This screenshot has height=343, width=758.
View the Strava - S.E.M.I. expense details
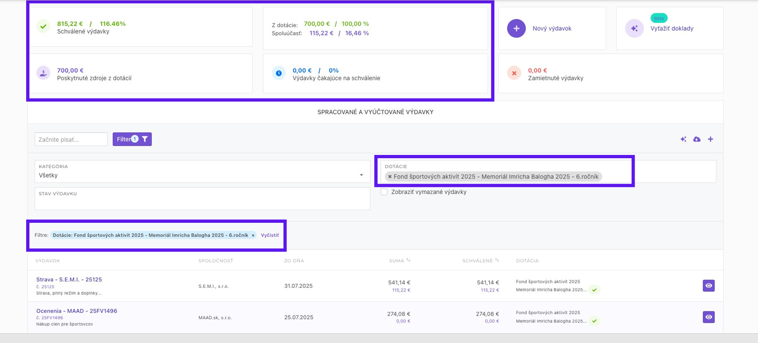(x=709, y=285)
